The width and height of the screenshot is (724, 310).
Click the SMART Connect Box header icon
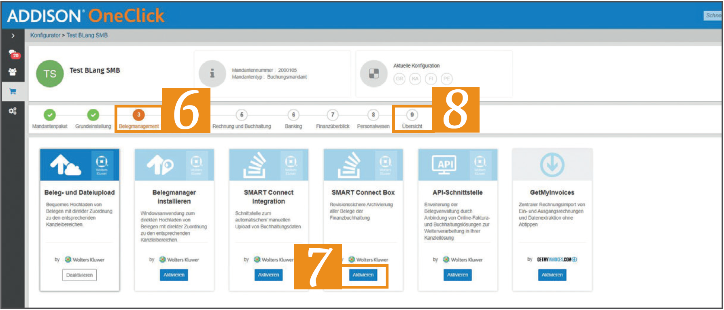349,165
